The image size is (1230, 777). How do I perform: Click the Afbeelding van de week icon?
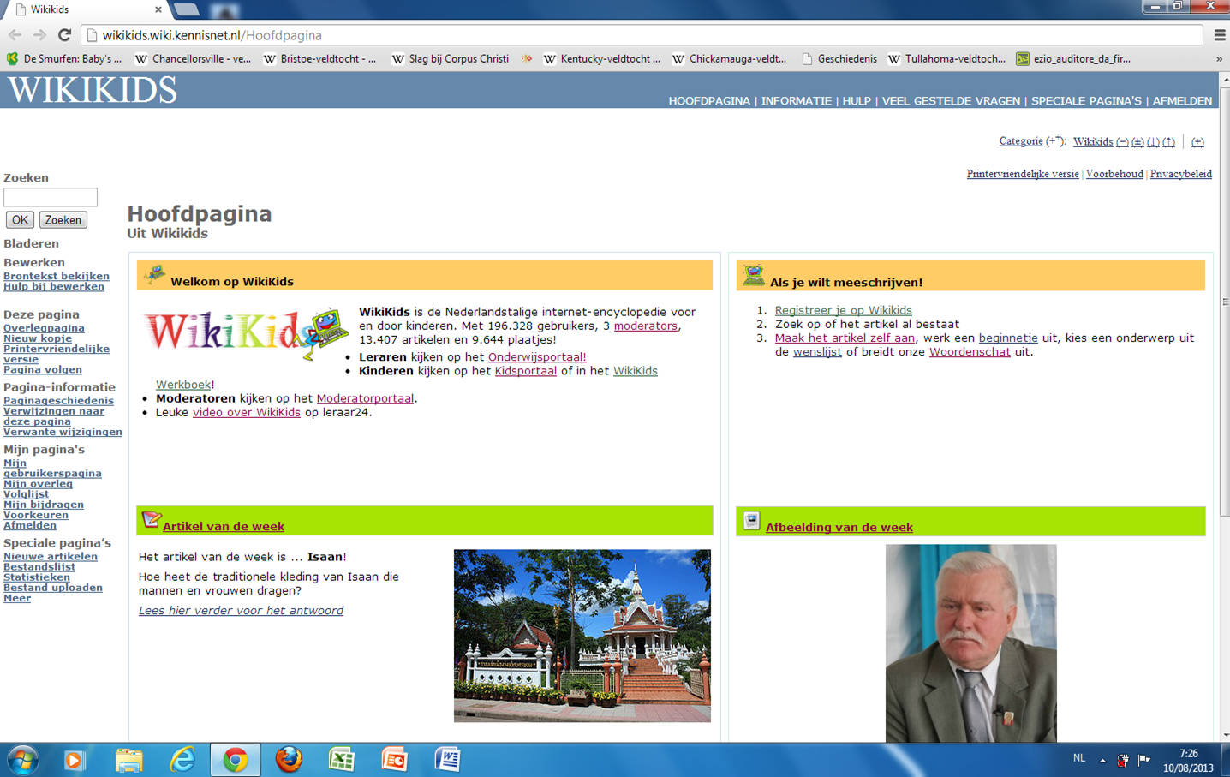click(x=751, y=520)
